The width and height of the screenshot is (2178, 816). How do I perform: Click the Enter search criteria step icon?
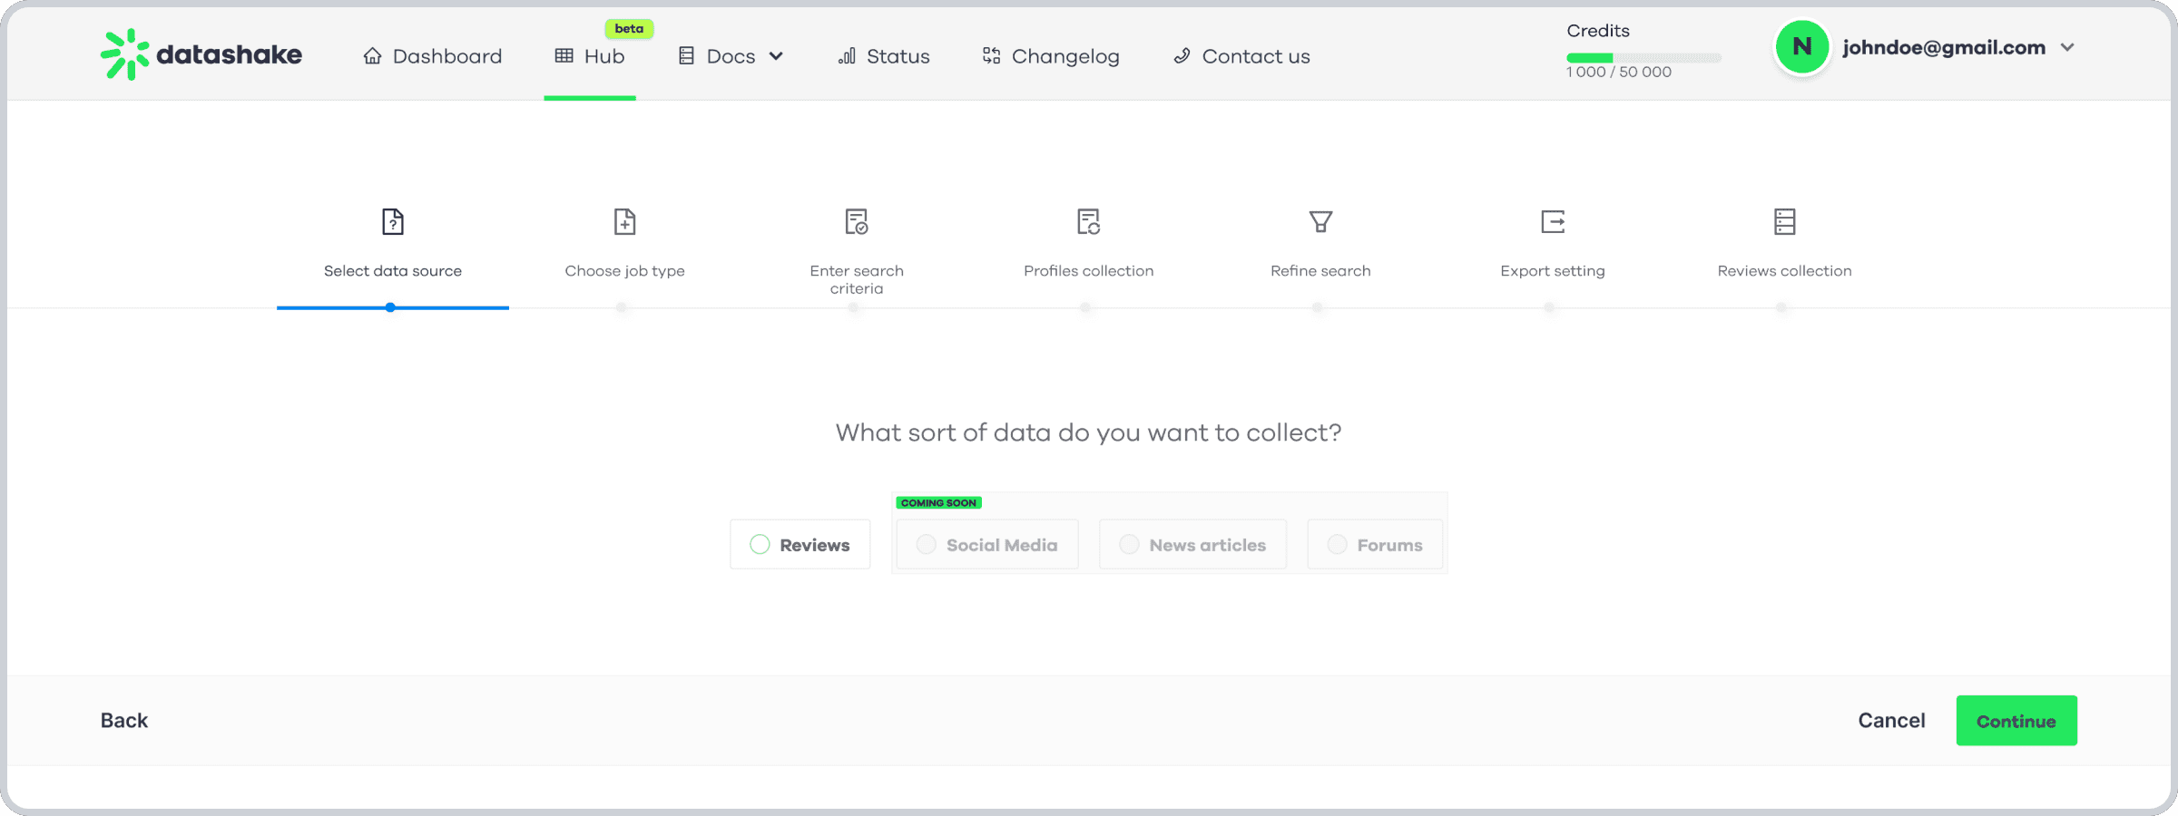[x=856, y=222]
